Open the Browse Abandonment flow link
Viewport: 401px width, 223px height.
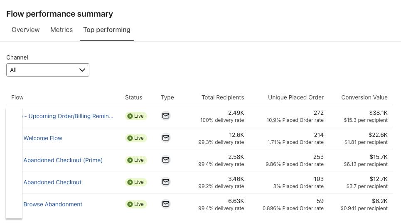point(53,204)
